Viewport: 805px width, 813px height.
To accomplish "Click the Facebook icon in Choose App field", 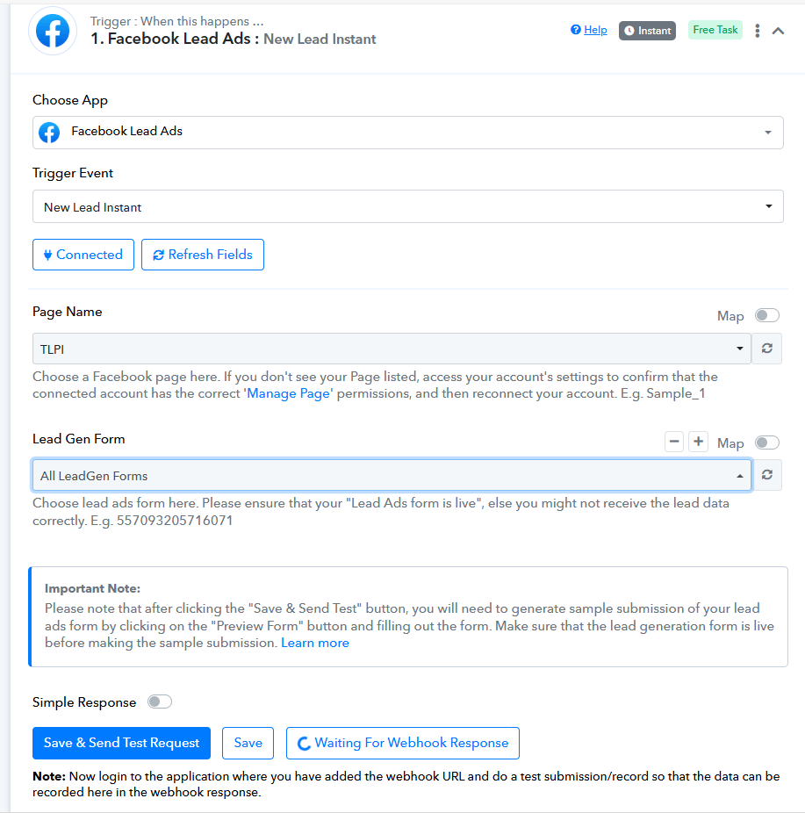I will click(x=49, y=133).
